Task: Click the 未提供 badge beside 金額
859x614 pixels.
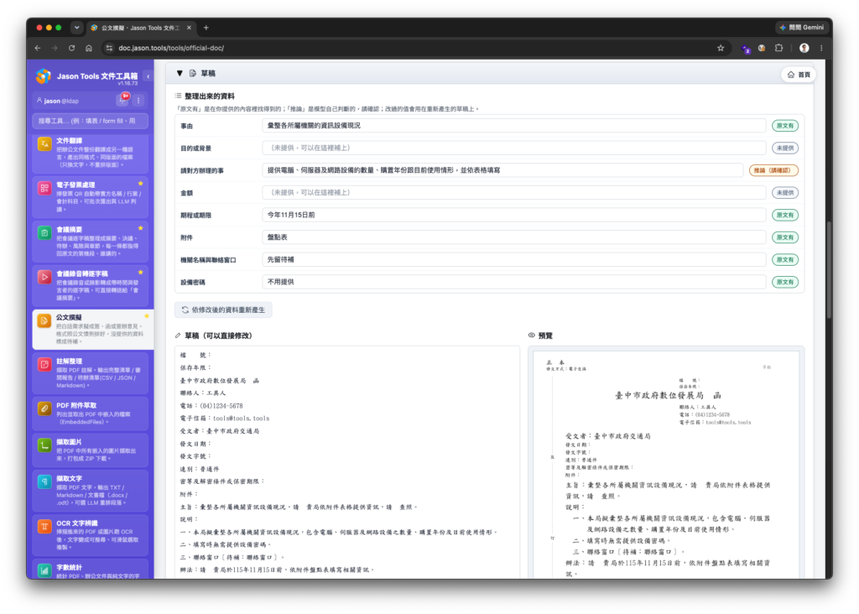Action: [784, 193]
